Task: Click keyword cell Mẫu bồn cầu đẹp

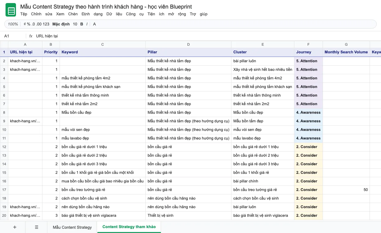Action: tap(103, 113)
